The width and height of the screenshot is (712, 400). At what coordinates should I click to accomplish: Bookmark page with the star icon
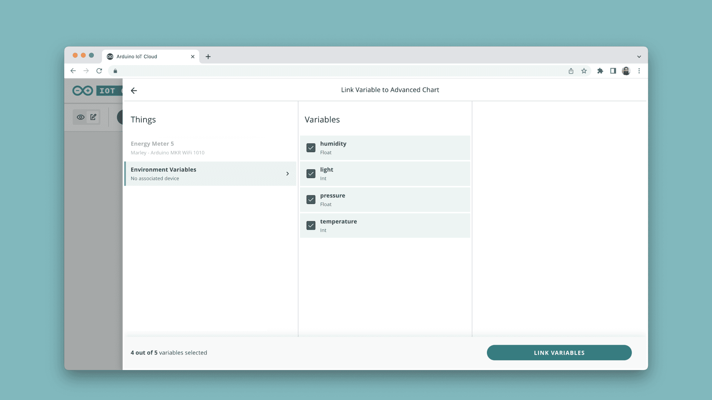584,71
